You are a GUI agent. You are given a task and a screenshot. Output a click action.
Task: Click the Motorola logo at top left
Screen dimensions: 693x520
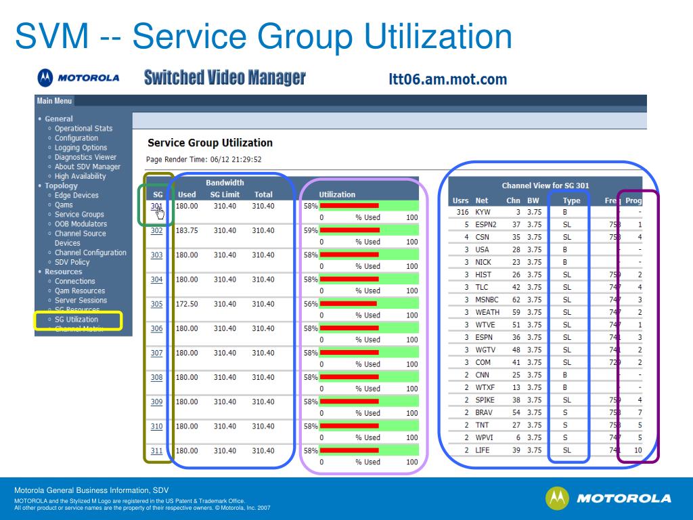click(x=79, y=78)
